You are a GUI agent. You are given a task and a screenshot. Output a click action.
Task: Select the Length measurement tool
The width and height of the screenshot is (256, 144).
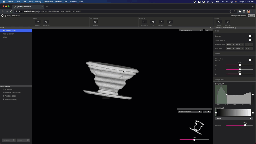click(x=38, y=22)
